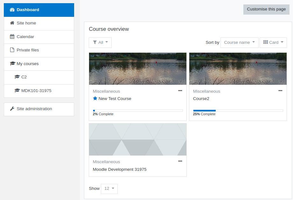Click the Calendar icon in sidebar

(x=12, y=37)
